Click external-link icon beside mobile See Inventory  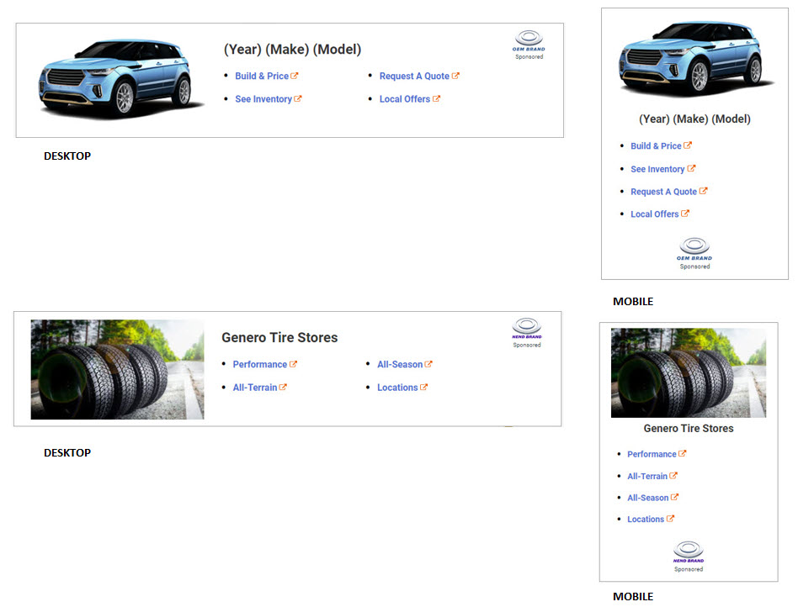point(691,169)
